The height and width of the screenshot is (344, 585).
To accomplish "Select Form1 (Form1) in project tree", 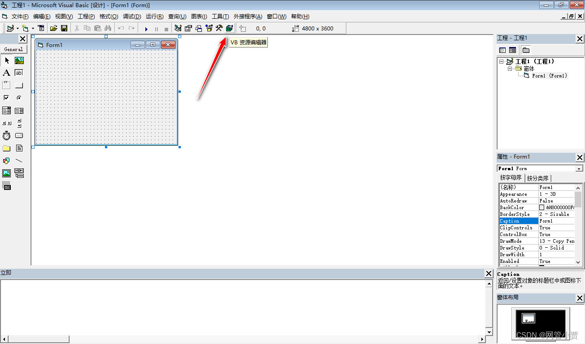I will click(550, 76).
